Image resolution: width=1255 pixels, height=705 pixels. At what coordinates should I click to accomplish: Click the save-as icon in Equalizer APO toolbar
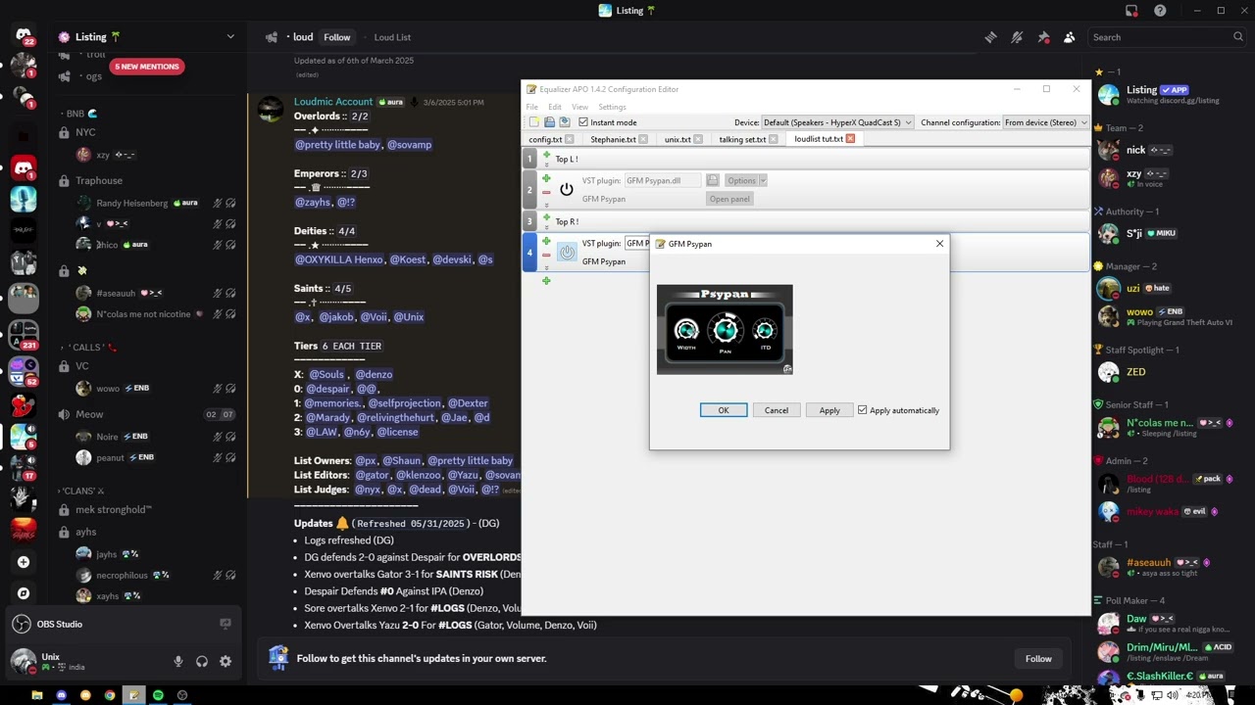tap(565, 122)
